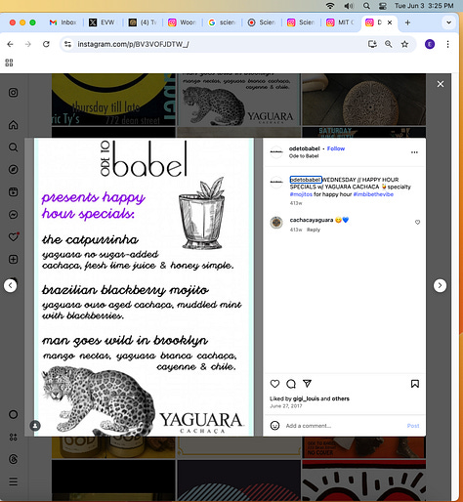Reply to cachacayaguara comment
Image resolution: width=463 pixels, height=502 pixels.
click(x=314, y=230)
